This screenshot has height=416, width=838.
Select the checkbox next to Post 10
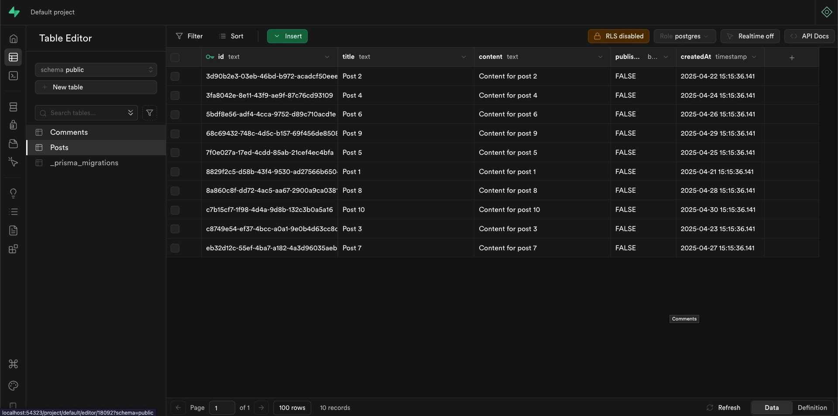pos(175,210)
